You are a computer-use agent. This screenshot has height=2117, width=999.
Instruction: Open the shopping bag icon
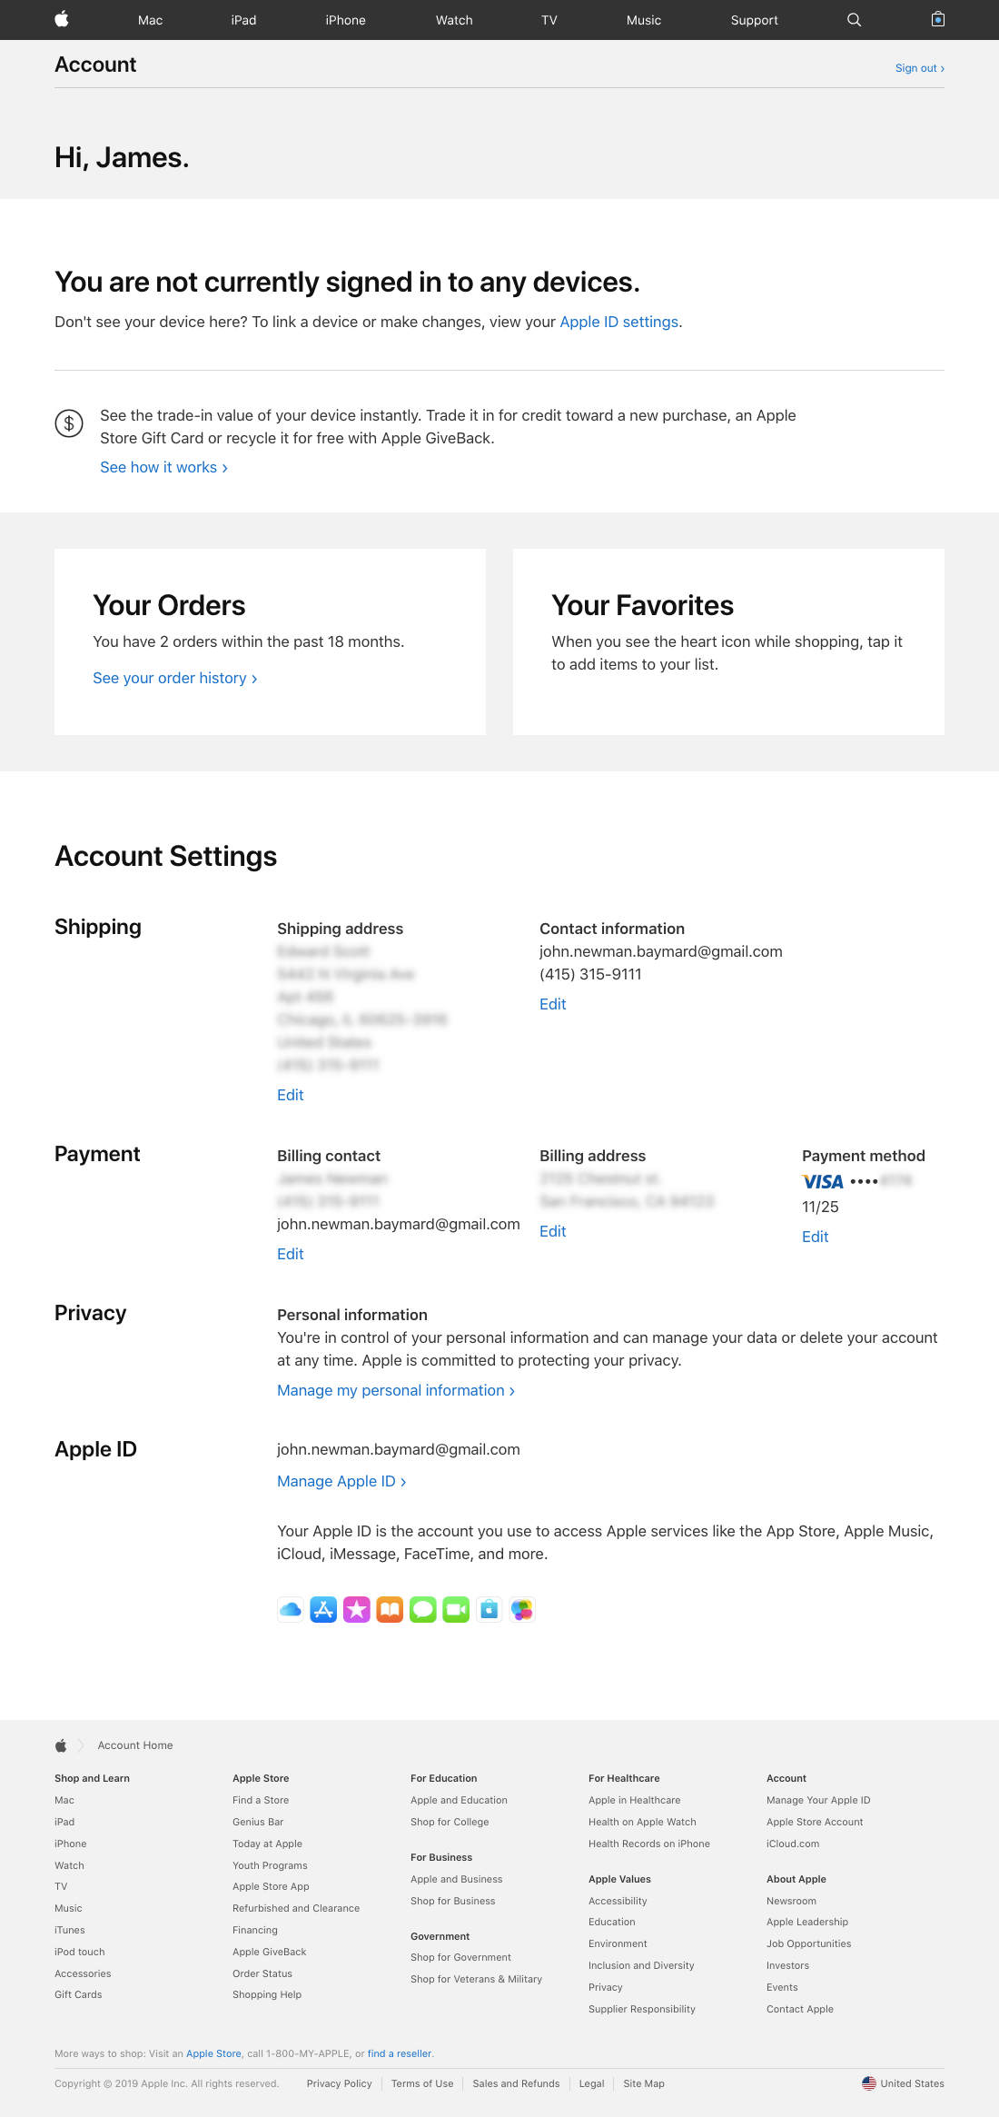tap(937, 19)
